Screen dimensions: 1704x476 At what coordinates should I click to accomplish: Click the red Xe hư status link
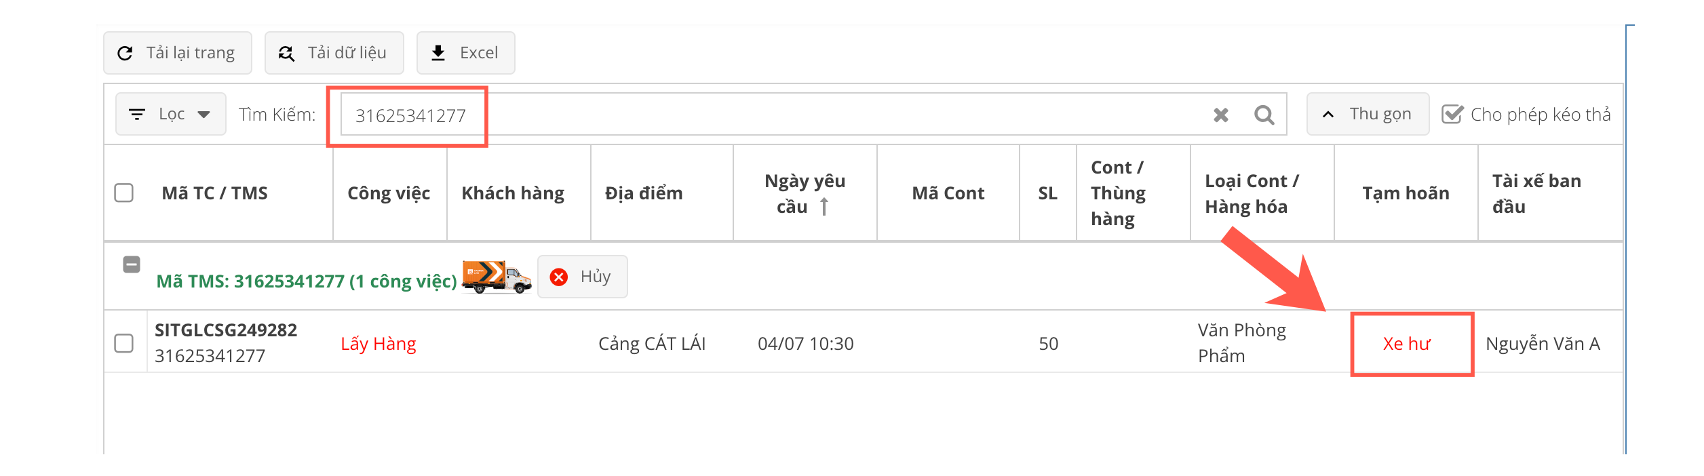click(1407, 344)
